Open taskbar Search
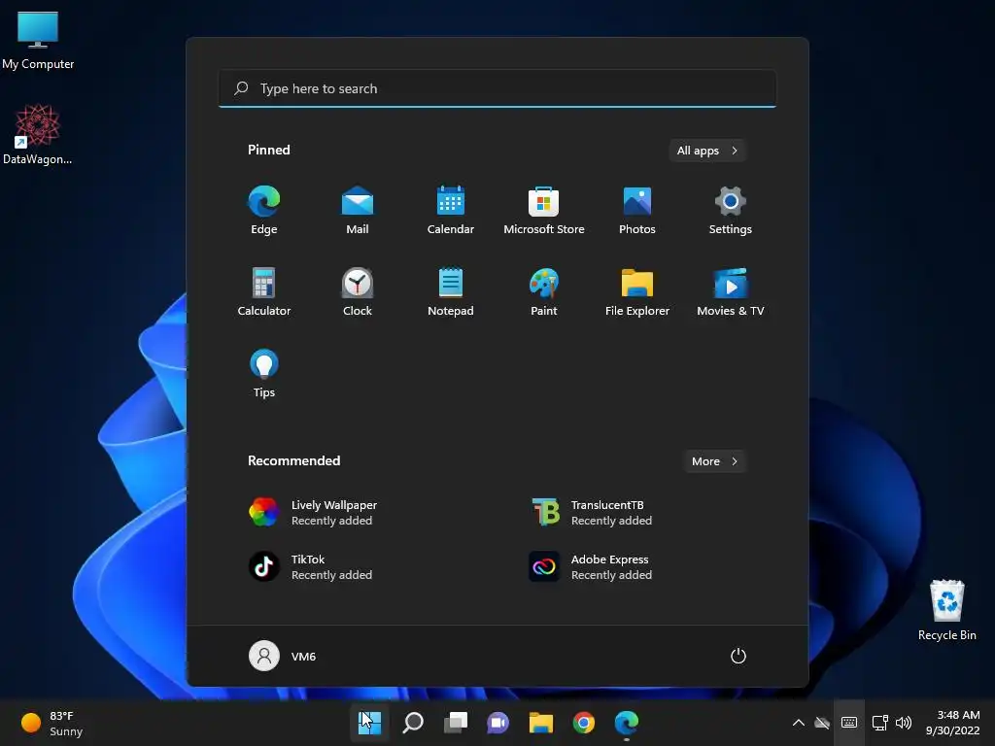Viewport: 995px width, 746px height. 412,723
